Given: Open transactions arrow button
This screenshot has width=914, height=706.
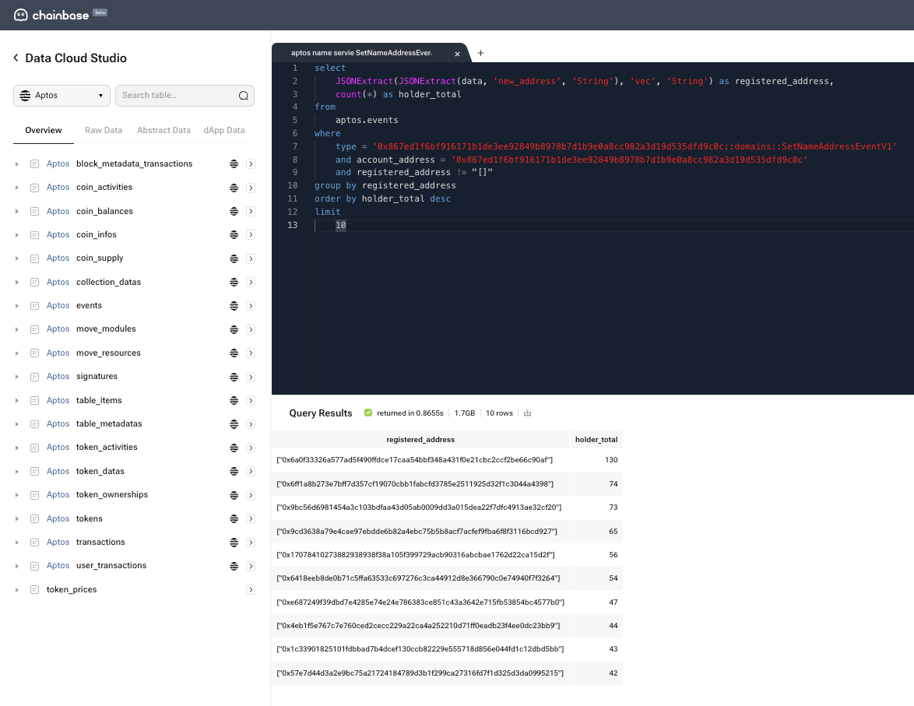Looking at the screenshot, I should coord(251,543).
